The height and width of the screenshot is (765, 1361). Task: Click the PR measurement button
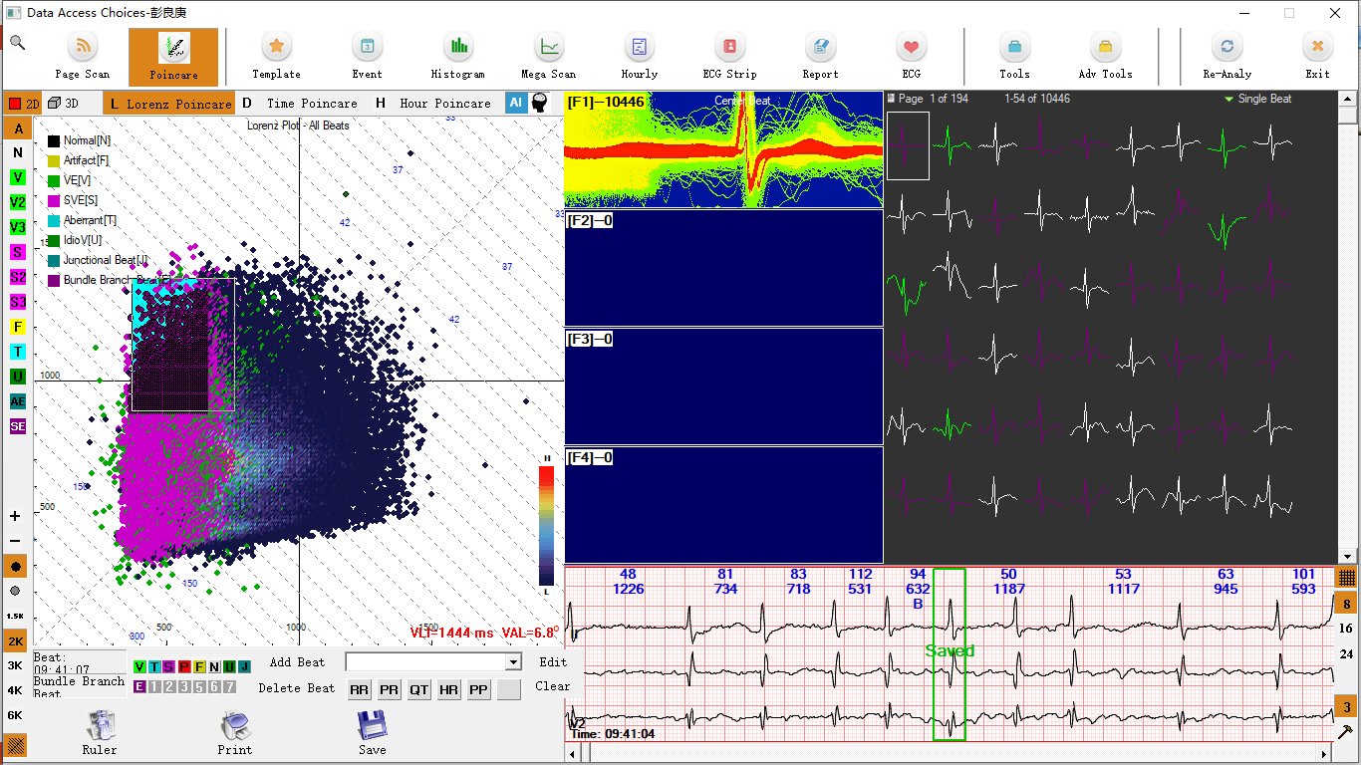[x=389, y=689]
